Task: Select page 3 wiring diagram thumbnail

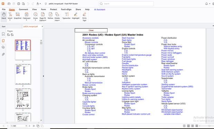Action: point(23,99)
